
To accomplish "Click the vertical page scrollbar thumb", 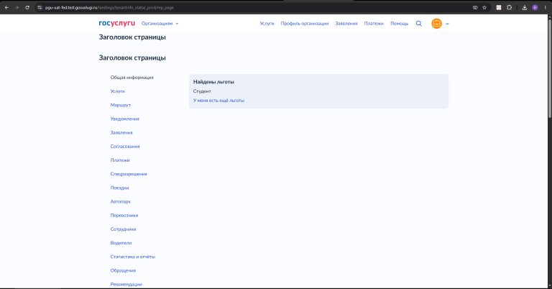I will tap(550, 67).
